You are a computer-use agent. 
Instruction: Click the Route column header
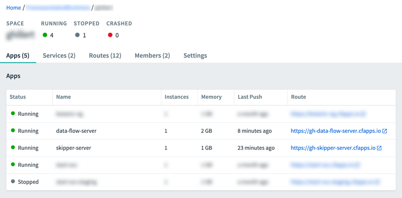[298, 97]
